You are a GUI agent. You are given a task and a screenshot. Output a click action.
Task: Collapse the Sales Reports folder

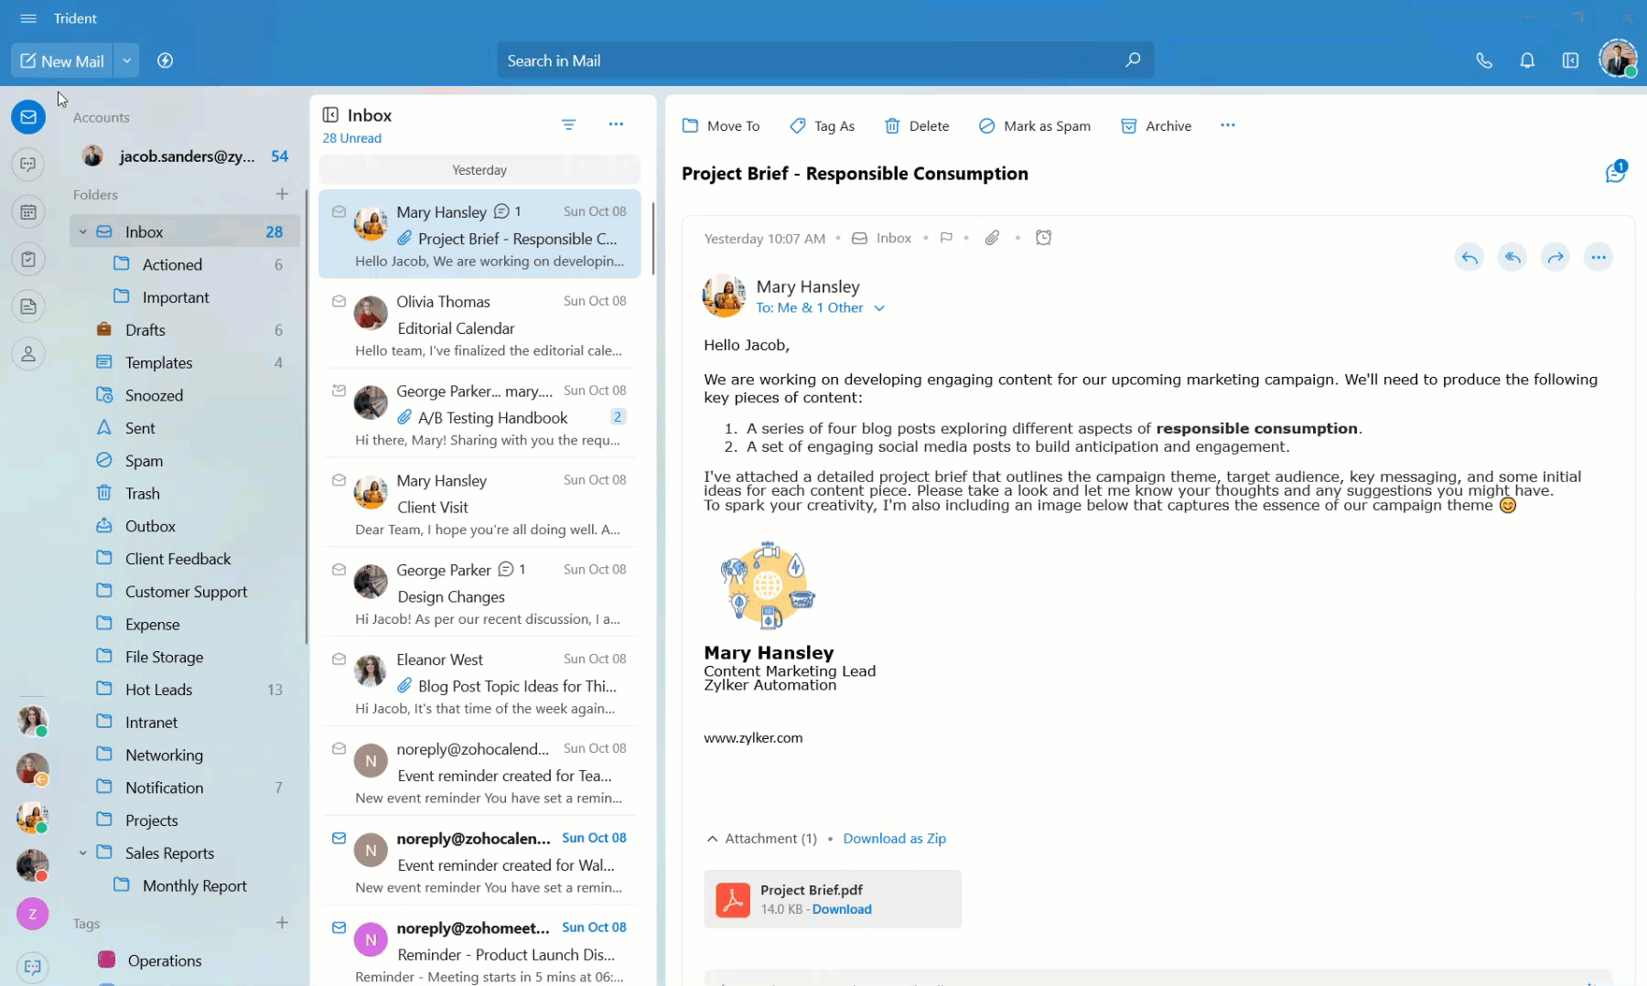pos(82,853)
